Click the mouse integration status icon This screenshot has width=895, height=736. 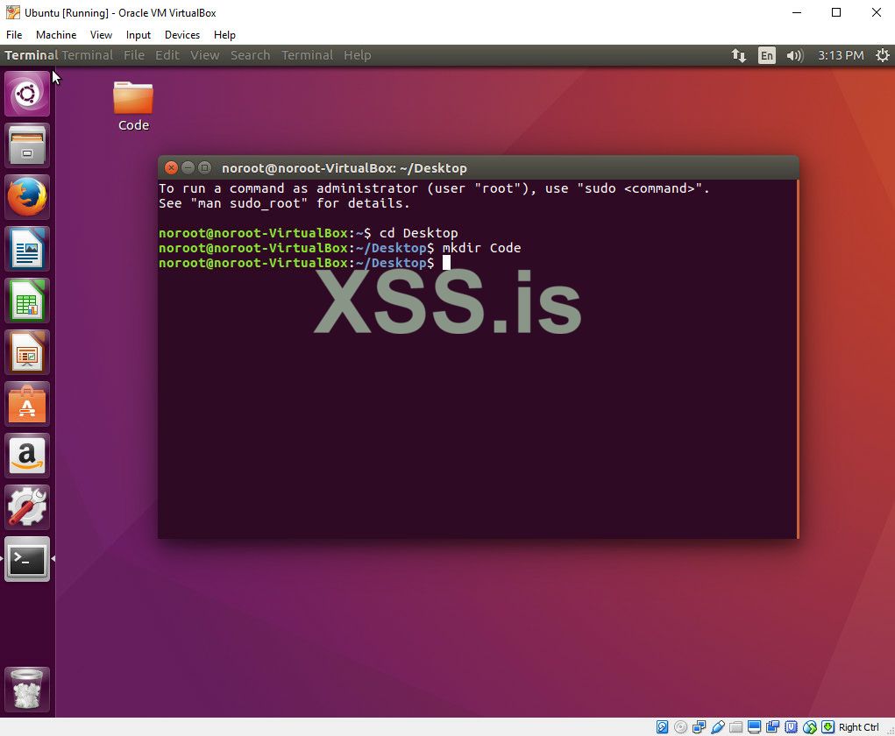pyautogui.click(x=809, y=727)
